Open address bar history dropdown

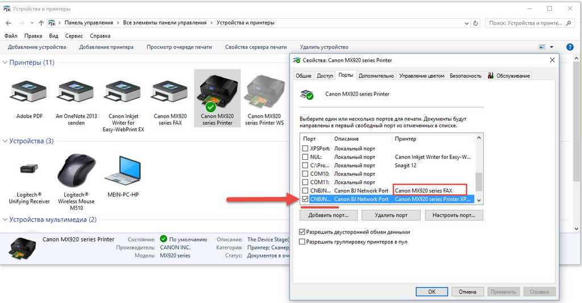click(467, 23)
